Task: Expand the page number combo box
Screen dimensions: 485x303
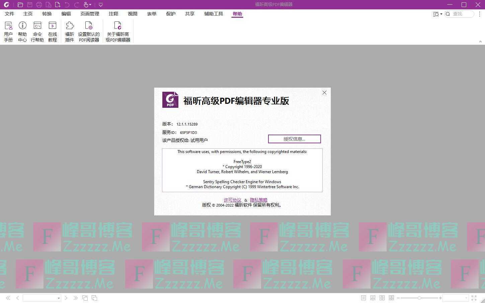Action: pos(59,298)
